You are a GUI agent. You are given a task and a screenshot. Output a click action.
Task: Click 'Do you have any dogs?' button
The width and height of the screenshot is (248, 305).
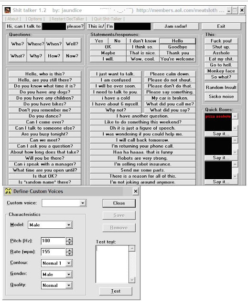pos(45,92)
